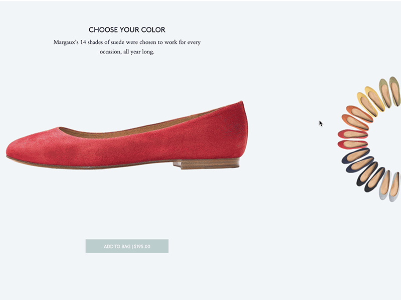Click the CHOOSE YOUR COLOR heading
The height and width of the screenshot is (300, 401).
(x=128, y=30)
